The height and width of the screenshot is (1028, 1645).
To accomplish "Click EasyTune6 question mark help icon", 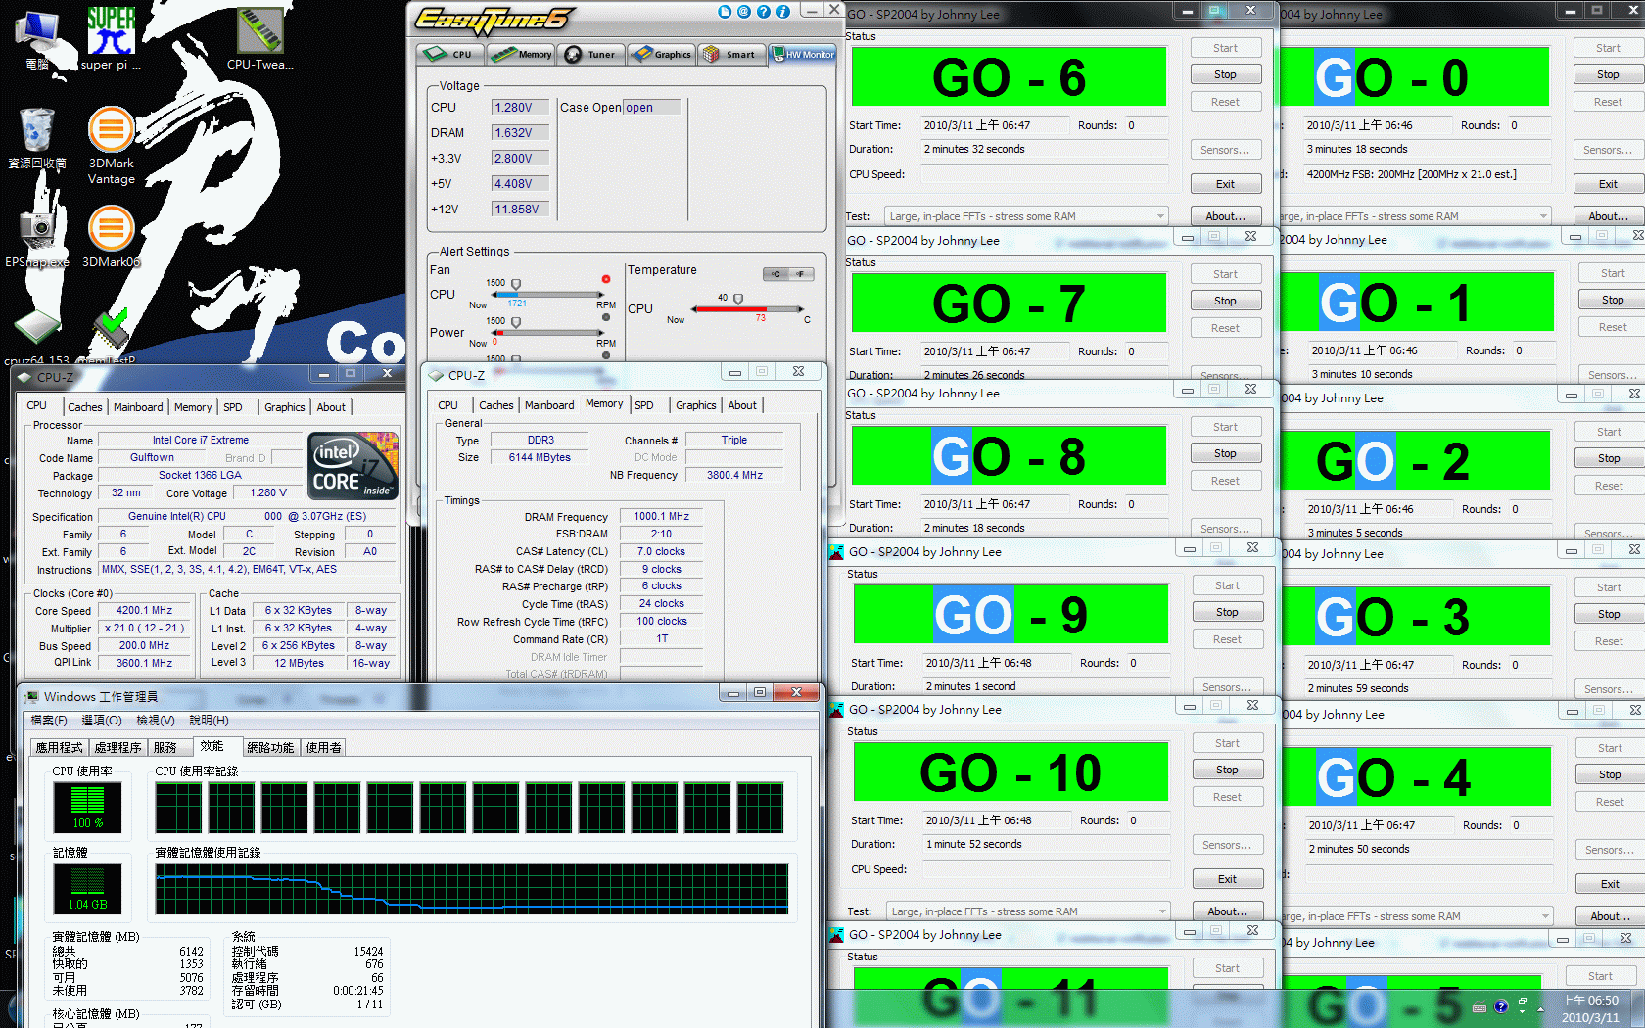I will click(x=764, y=12).
